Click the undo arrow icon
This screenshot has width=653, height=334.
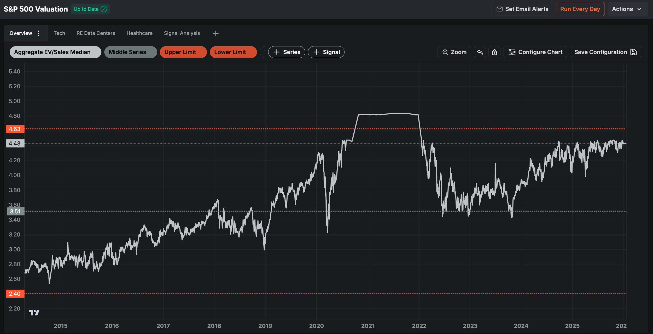click(x=480, y=52)
